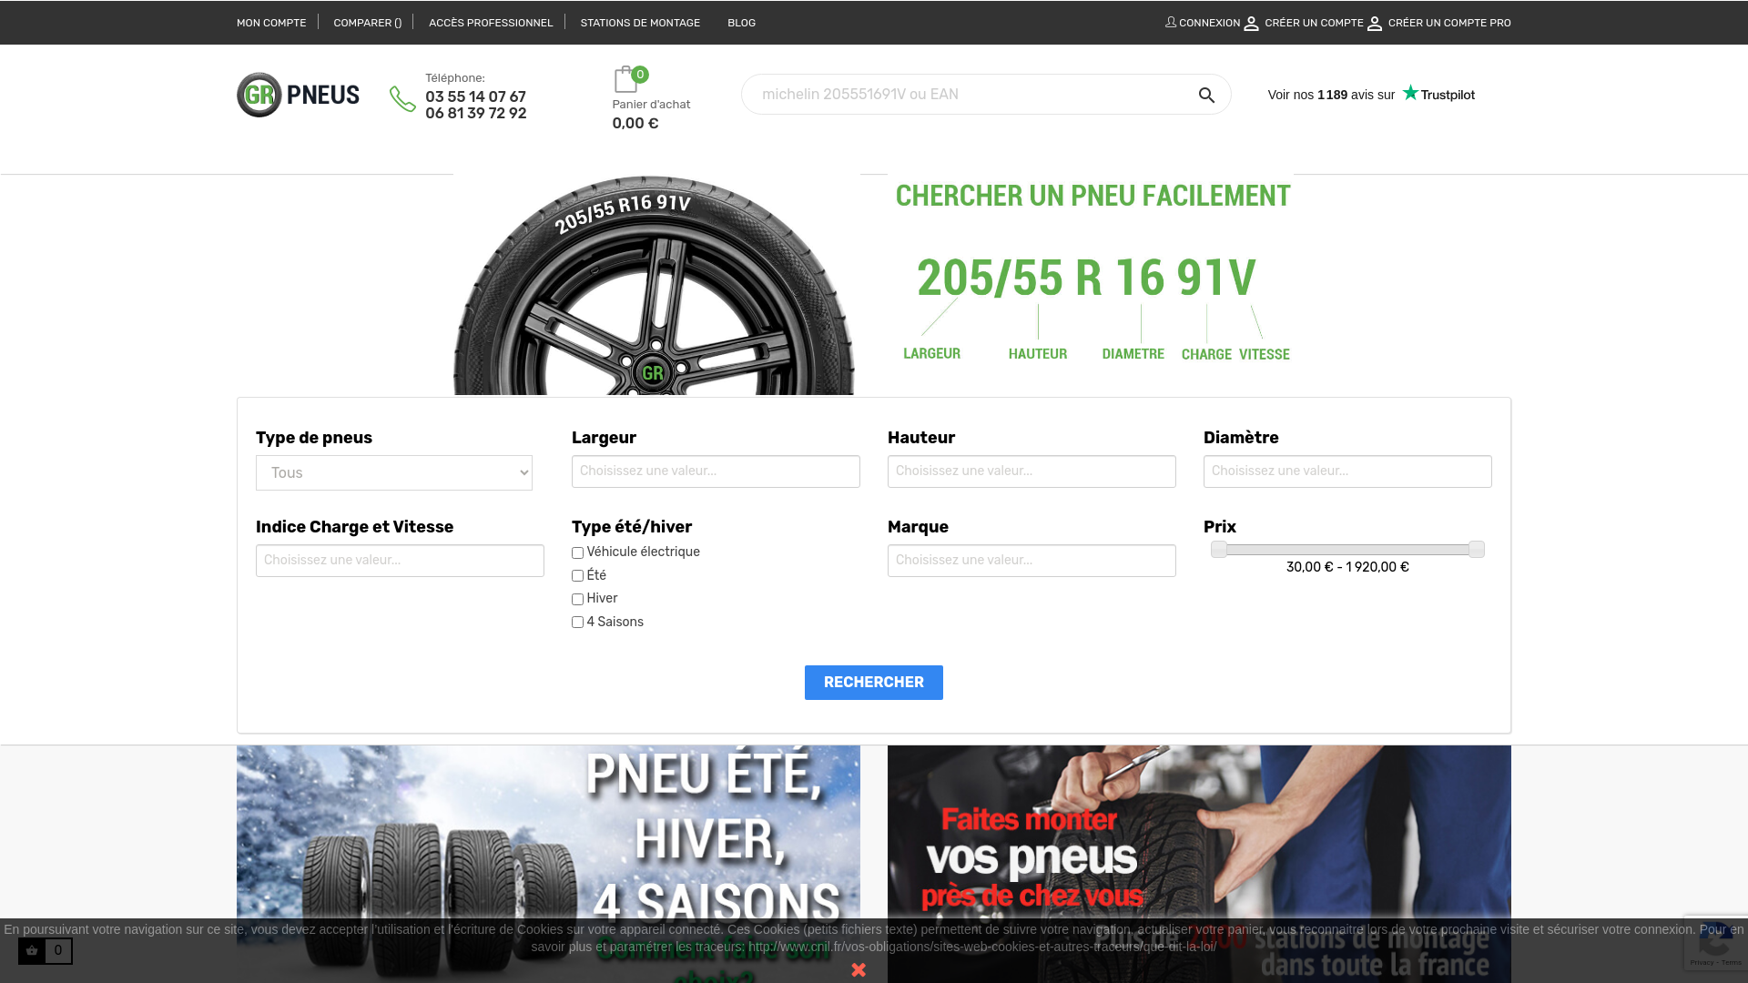Click the red X to dismiss cookie notice

coord(859,969)
